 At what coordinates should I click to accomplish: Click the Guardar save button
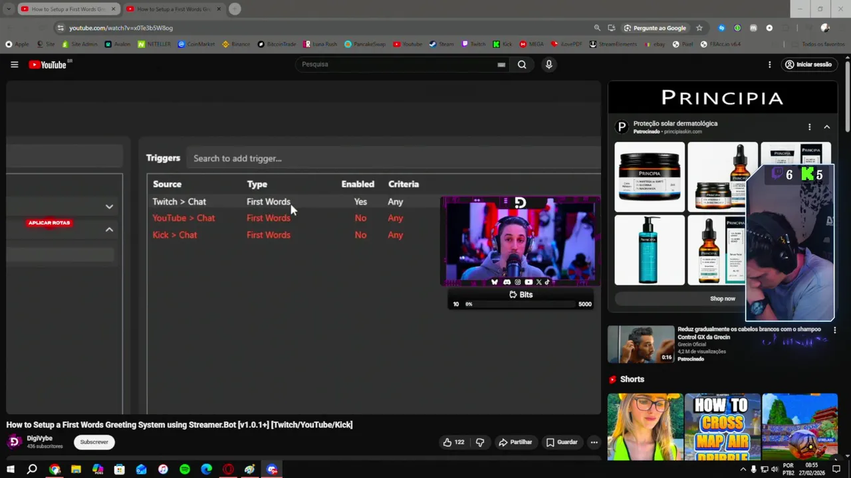(x=562, y=442)
